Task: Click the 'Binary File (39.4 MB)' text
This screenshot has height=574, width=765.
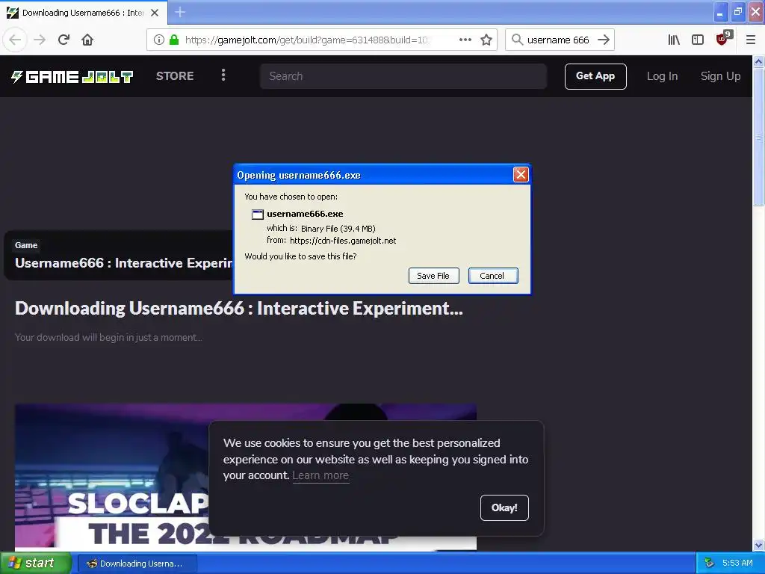Action: point(338,229)
